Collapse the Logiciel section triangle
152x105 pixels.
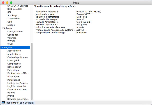pyautogui.click(x=3, y=47)
